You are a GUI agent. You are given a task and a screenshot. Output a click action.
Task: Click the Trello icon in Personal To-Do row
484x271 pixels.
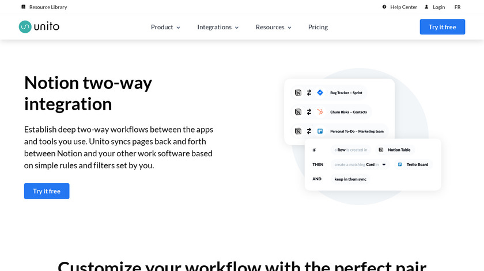(320, 131)
